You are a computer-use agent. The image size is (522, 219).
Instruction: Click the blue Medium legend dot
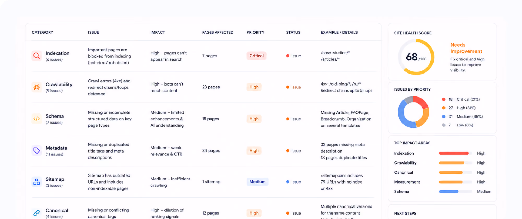443,117
